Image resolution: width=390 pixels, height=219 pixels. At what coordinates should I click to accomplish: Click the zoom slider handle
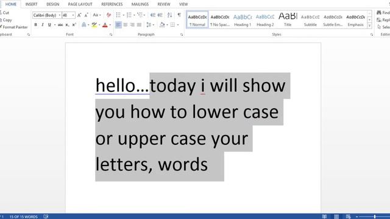click(375, 217)
